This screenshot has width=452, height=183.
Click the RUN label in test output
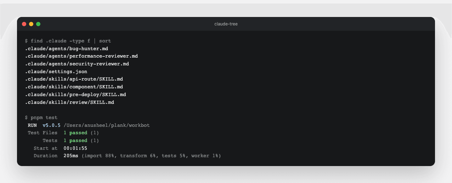coord(32,125)
